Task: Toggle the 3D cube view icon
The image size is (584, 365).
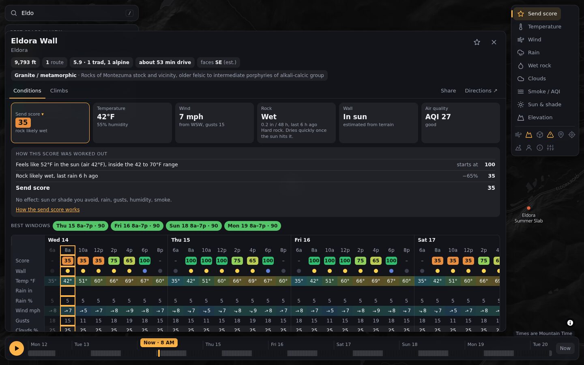Action: [x=540, y=135]
